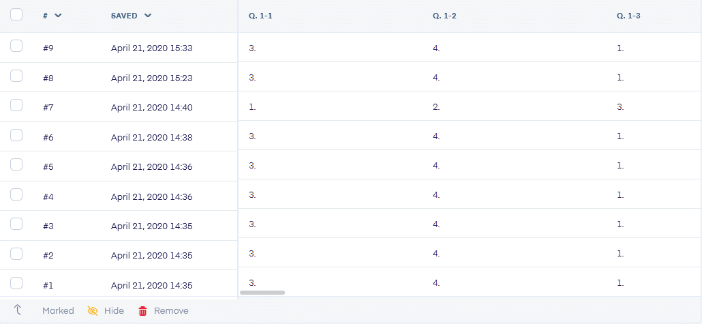The width and height of the screenshot is (702, 324).
Task: Check the box for response #9
Action: 16,46
